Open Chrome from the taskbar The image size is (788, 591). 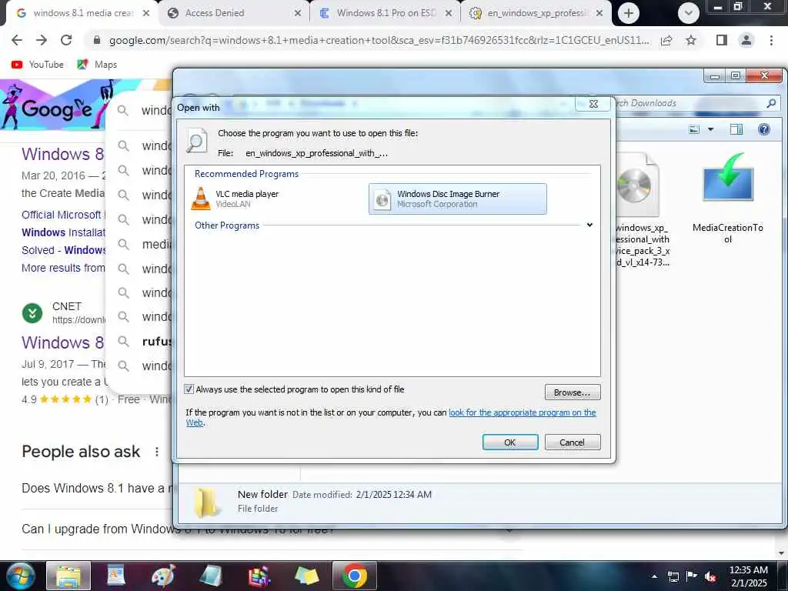coord(354,576)
